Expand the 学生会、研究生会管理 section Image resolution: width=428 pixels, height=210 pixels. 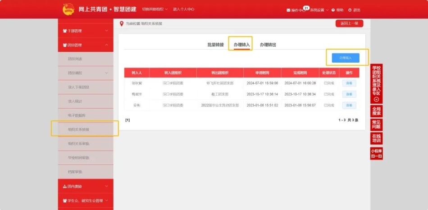[x=106, y=201]
